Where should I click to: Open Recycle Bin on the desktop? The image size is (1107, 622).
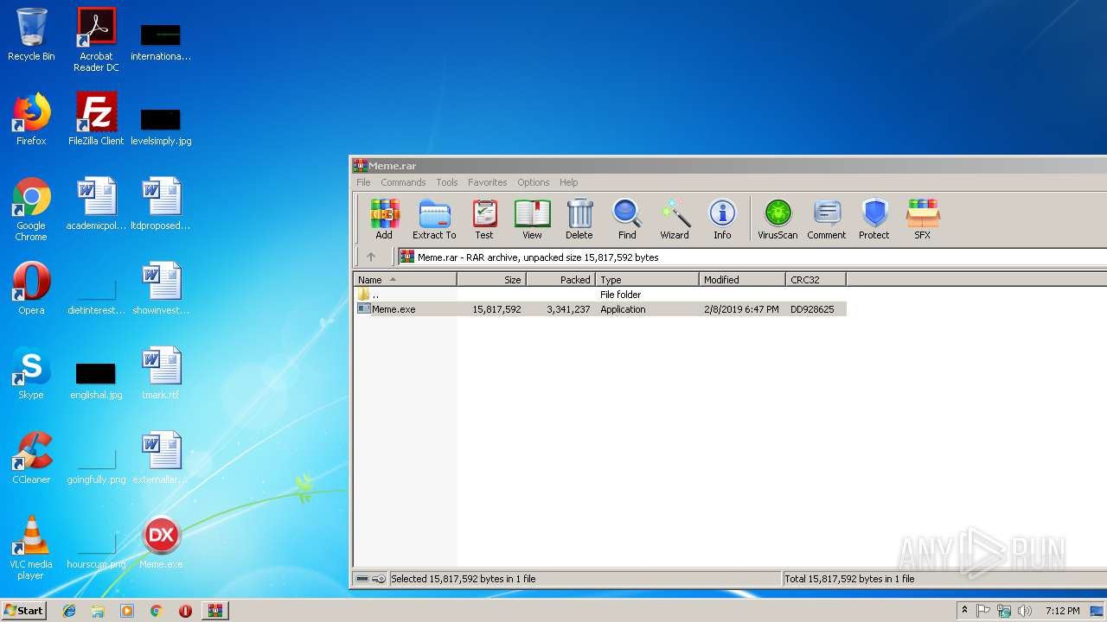[x=31, y=35]
